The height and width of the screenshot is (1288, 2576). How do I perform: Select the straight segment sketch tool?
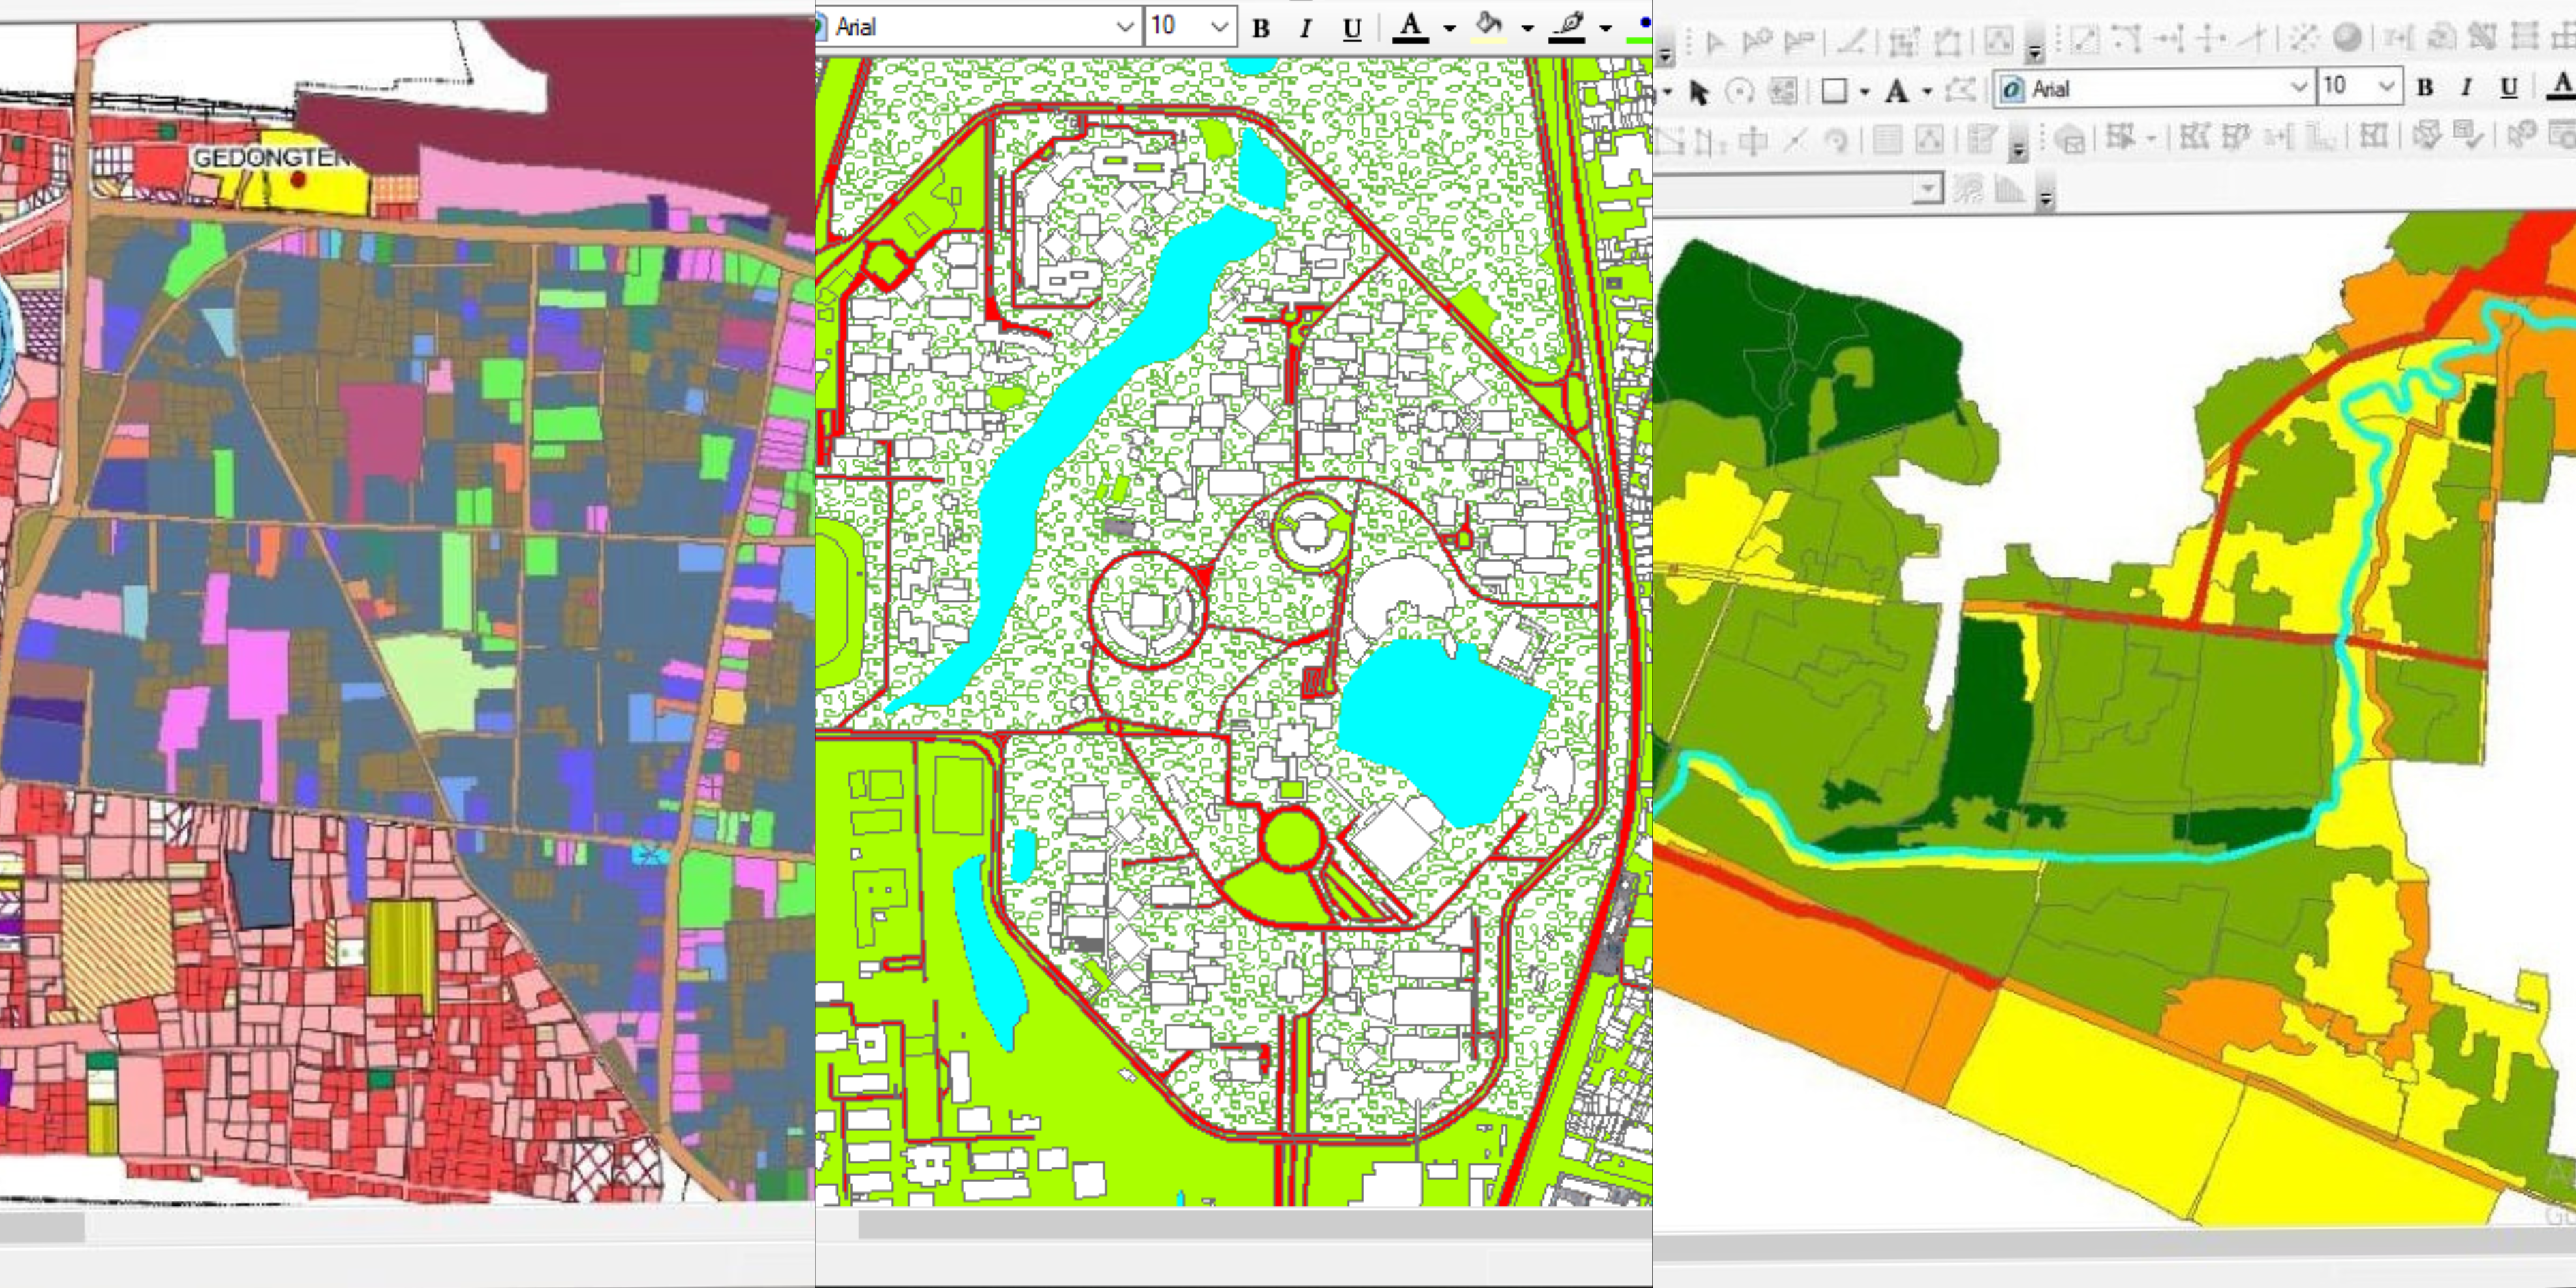(1851, 42)
